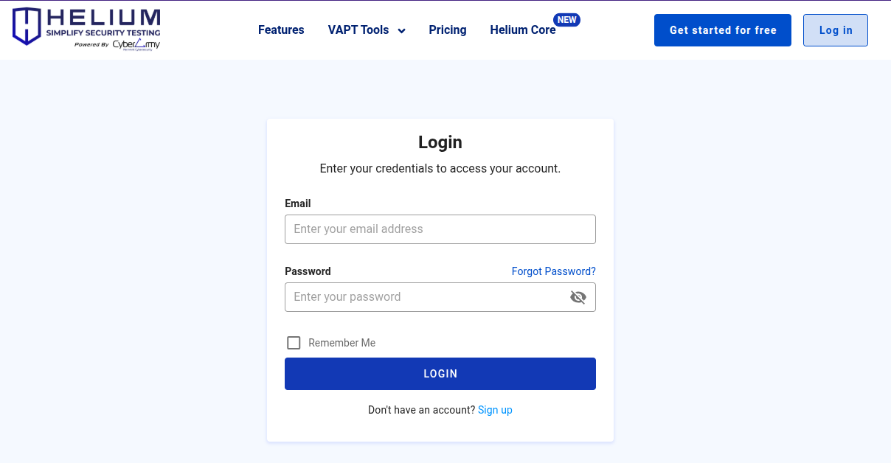Click the chevron next to VAPT Tools
This screenshot has height=463, width=891.
coord(401,31)
